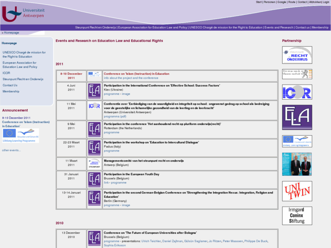Click the large ELA partner logo
The height and width of the screenshot is (248, 331).
(297, 117)
